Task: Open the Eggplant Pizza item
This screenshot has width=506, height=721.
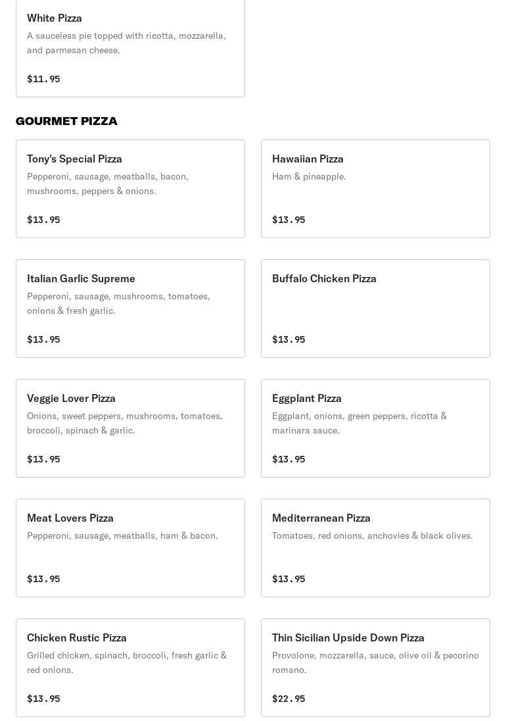Action: [x=375, y=428]
